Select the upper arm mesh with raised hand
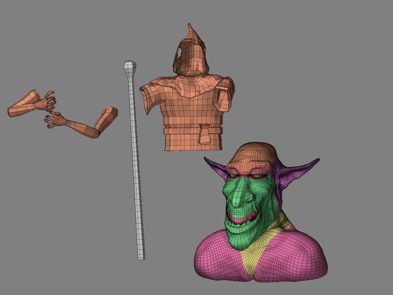Screen dimensions: 393x295 [32, 104]
